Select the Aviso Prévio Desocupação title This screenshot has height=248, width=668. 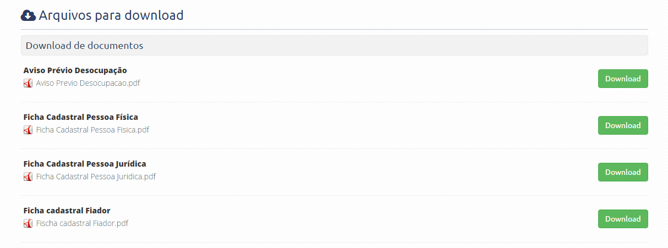[x=75, y=70]
